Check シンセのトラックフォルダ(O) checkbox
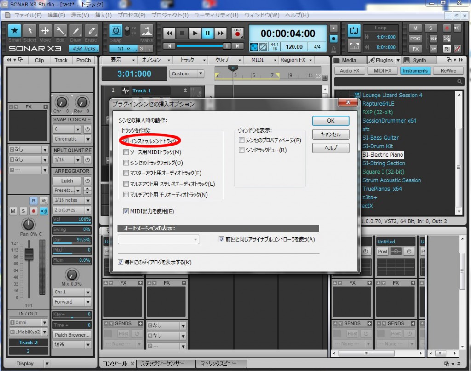This screenshot has height=371, width=471. [126, 163]
